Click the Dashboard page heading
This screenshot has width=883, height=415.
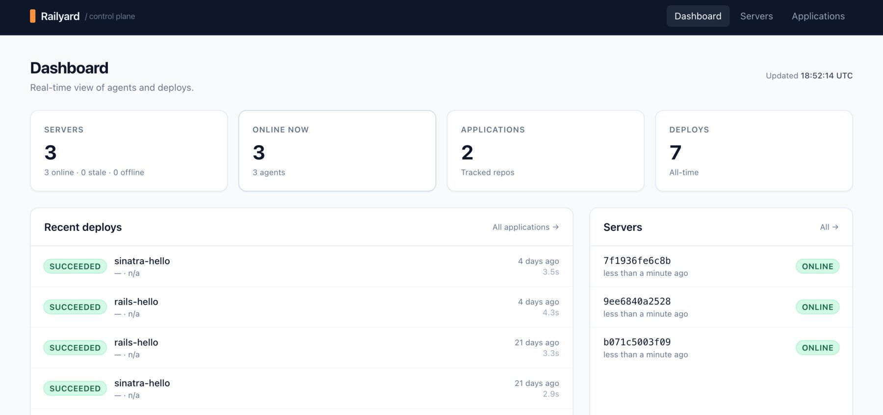pos(69,68)
